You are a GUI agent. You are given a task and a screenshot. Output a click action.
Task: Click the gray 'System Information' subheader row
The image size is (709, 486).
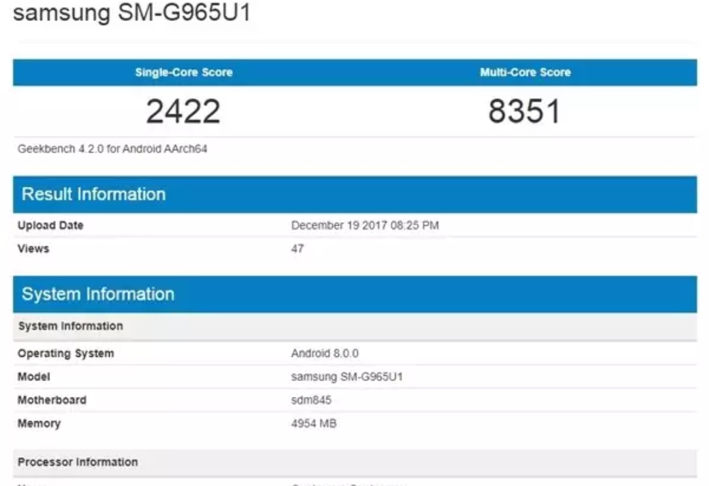coord(355,327)
